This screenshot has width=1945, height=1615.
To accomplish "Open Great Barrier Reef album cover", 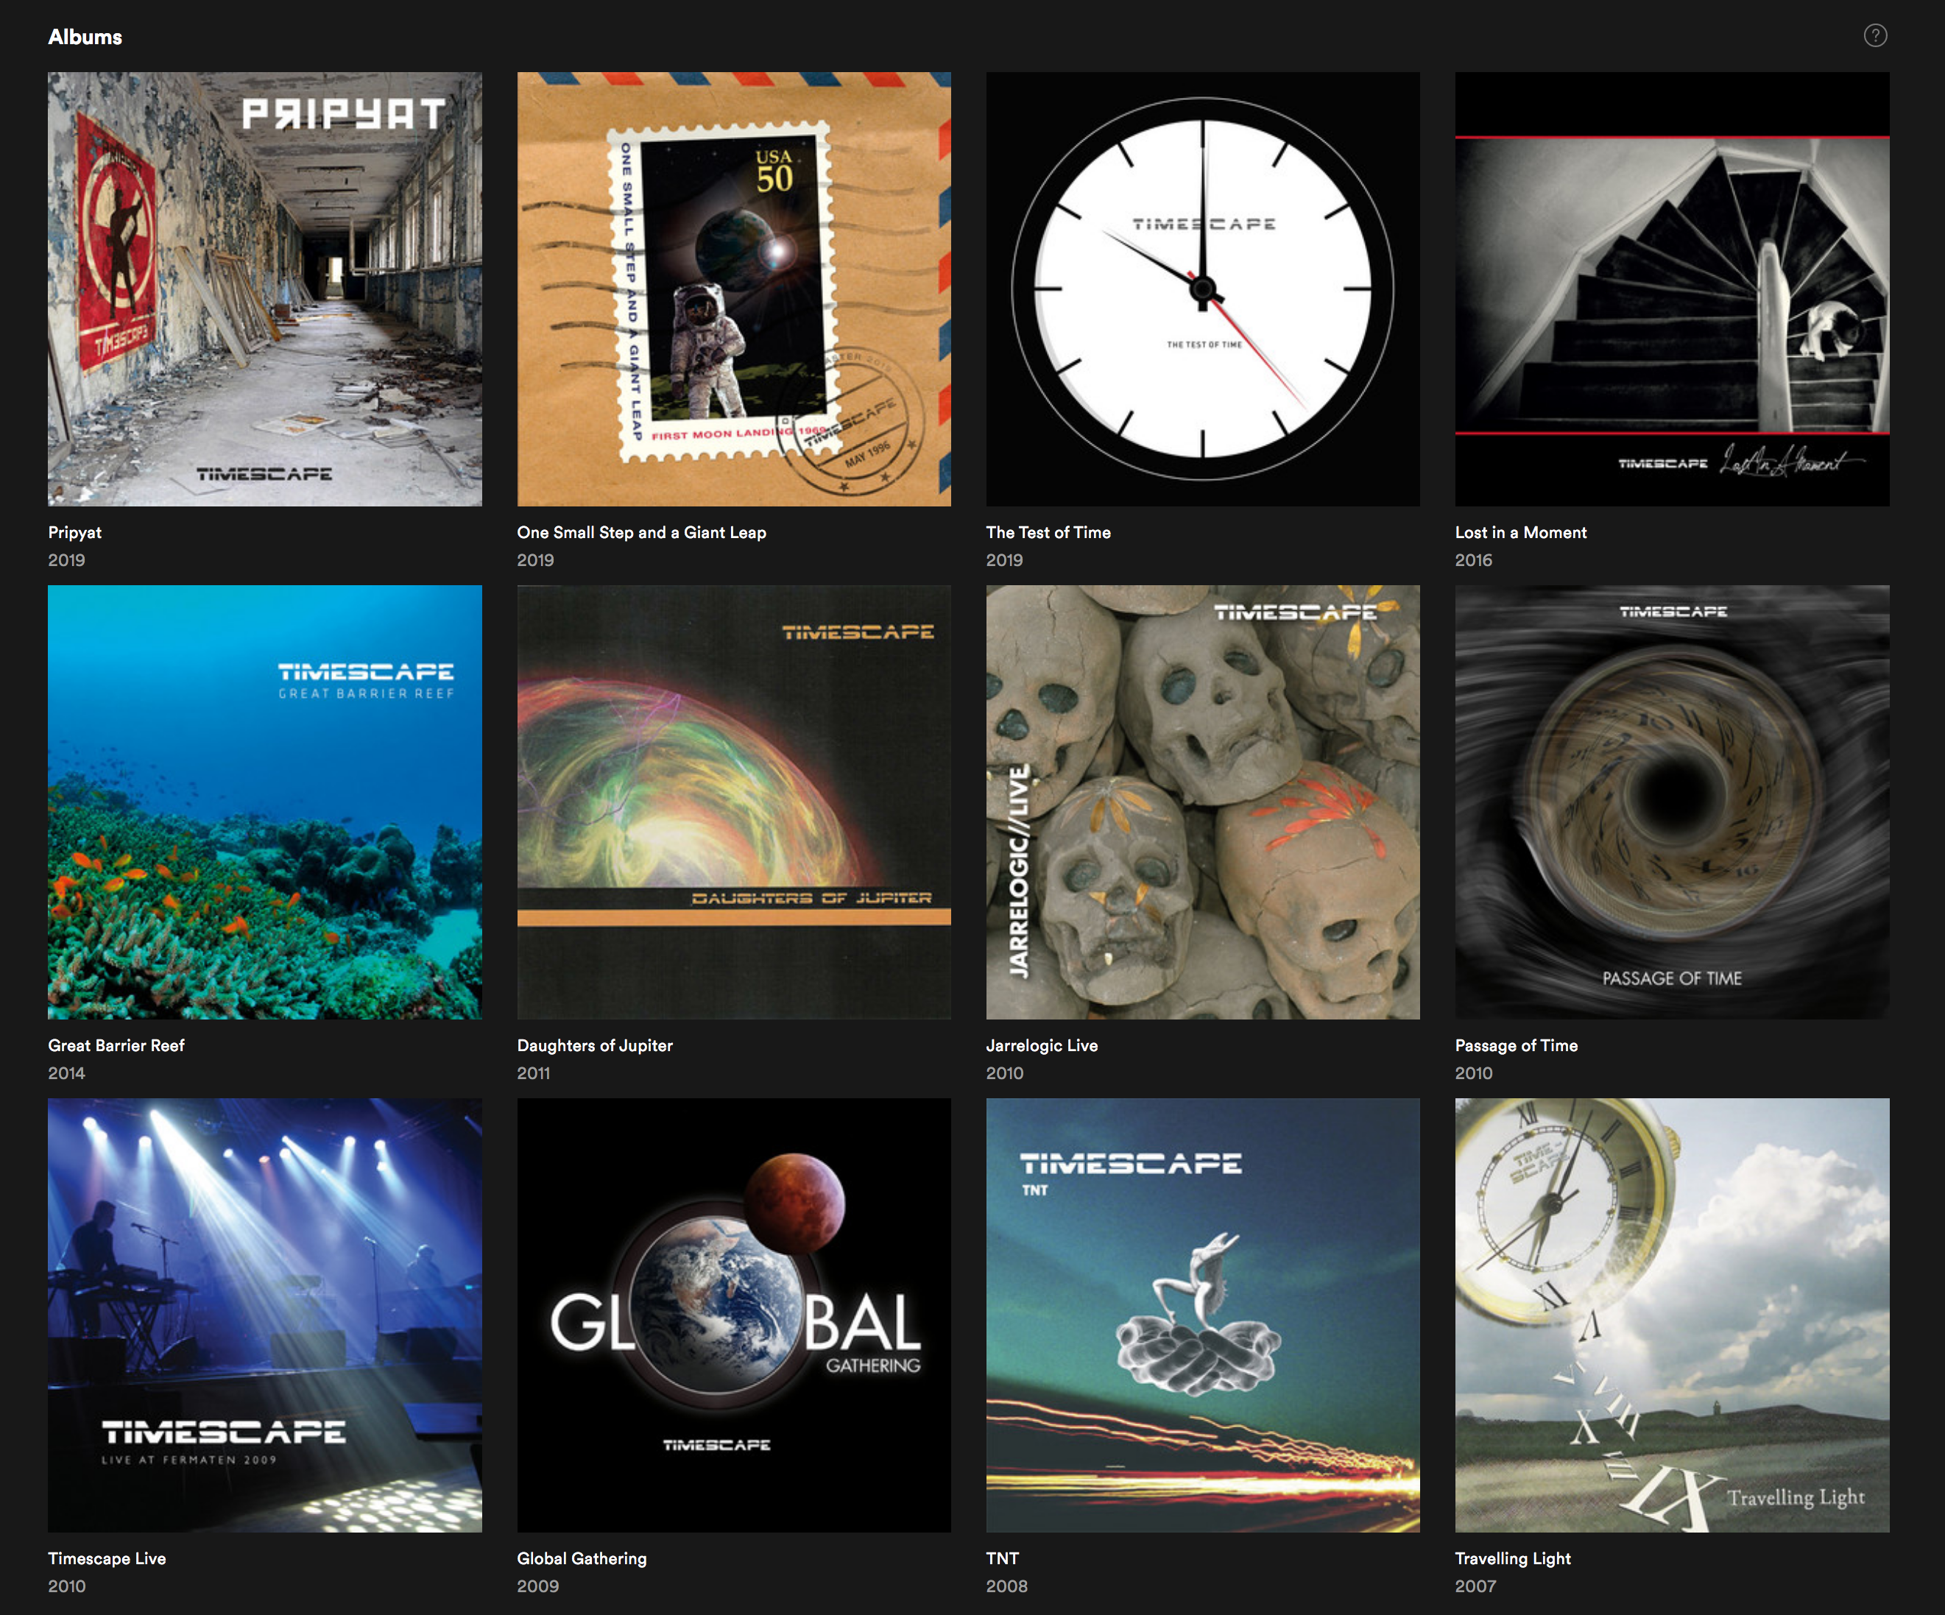I will pos(265,802).
